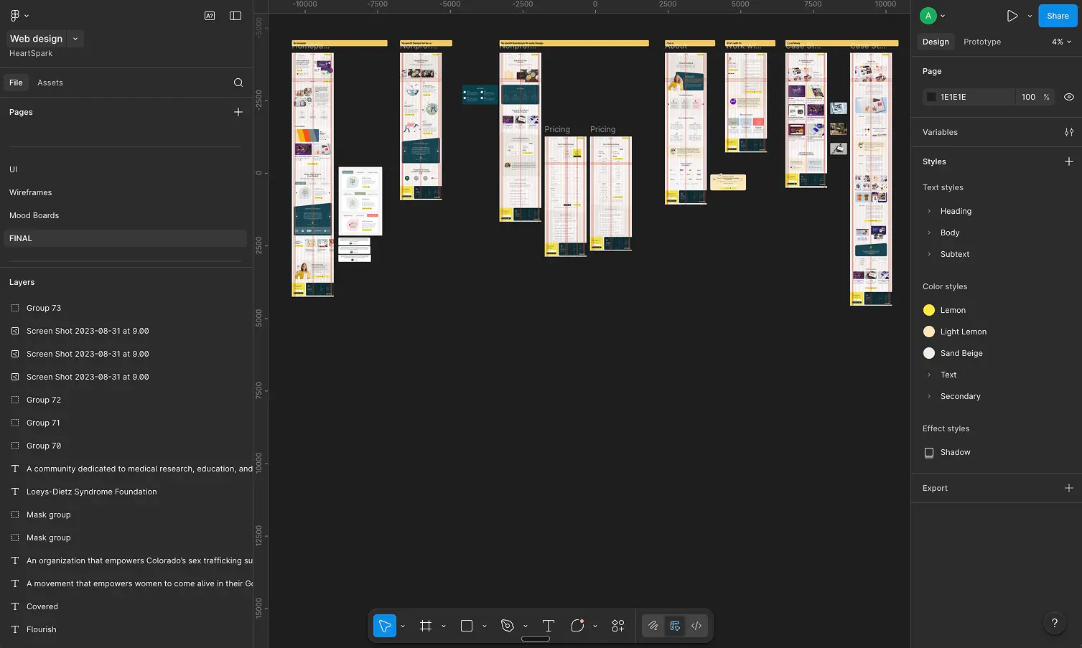Add an export setting

(x=1069, y=488)
